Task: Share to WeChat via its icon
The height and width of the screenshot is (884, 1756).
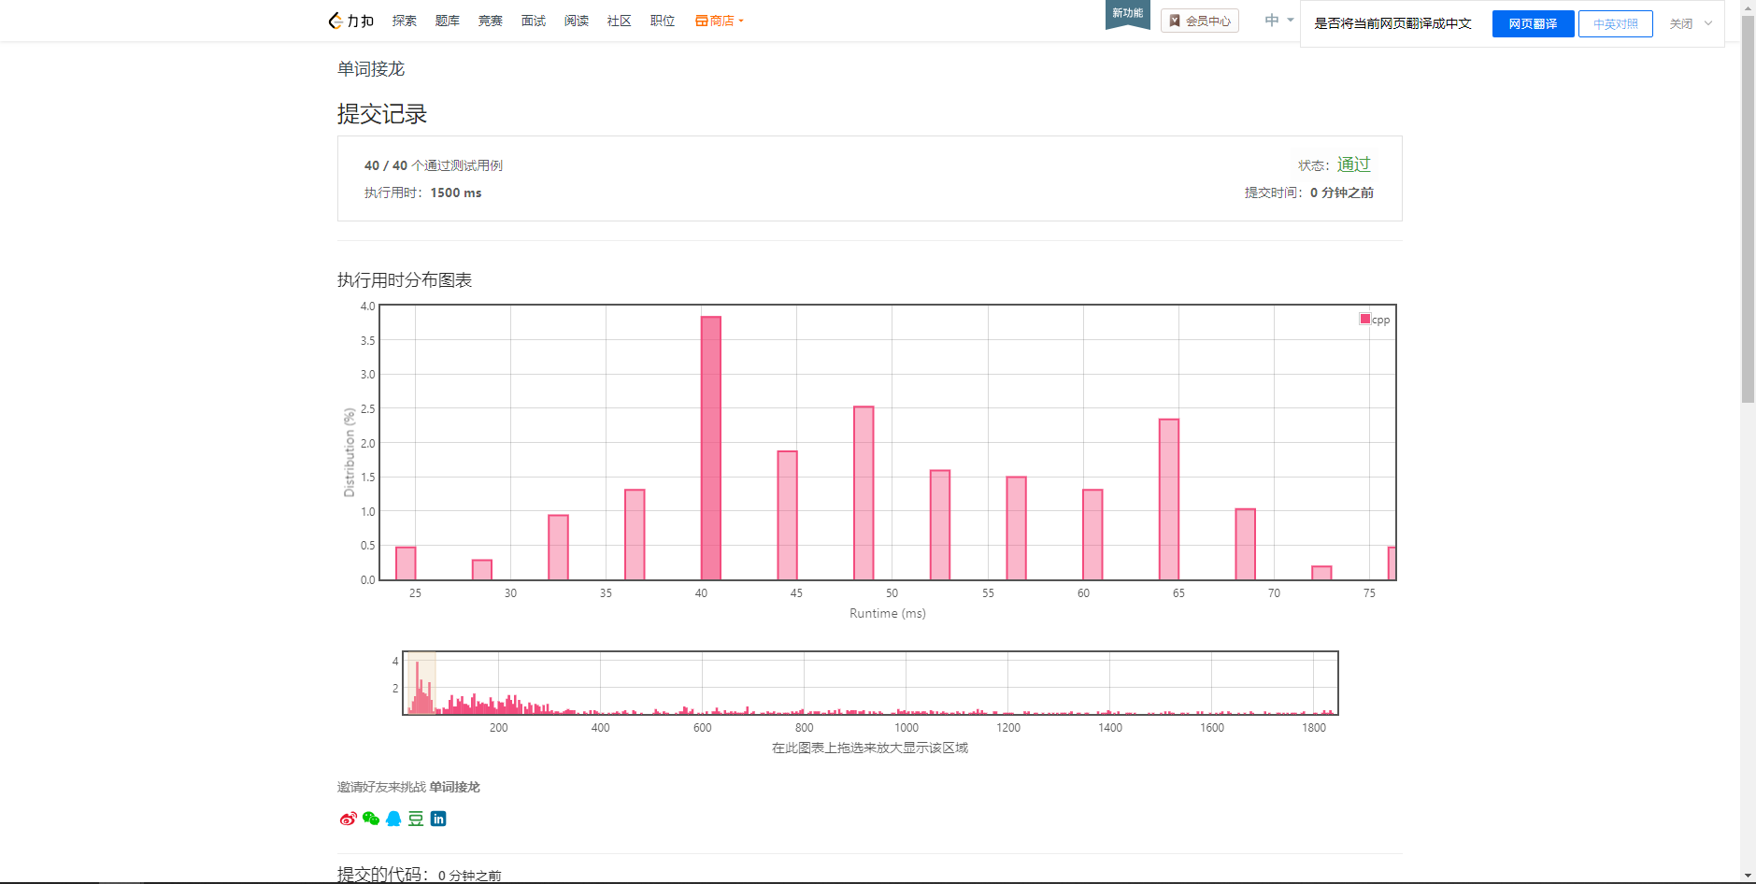Action: (371, 819)
